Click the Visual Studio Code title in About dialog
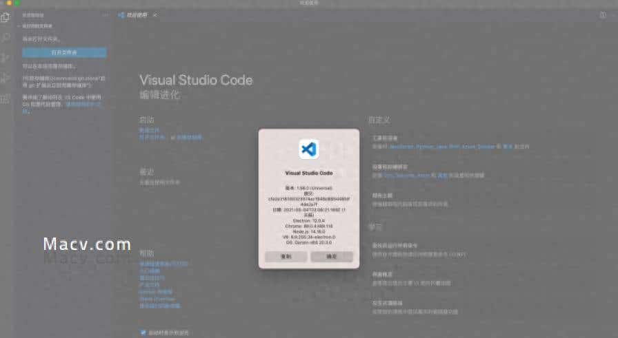Viewport: 618px width, 338px height. pyautogui.click(x=308, y=173)
